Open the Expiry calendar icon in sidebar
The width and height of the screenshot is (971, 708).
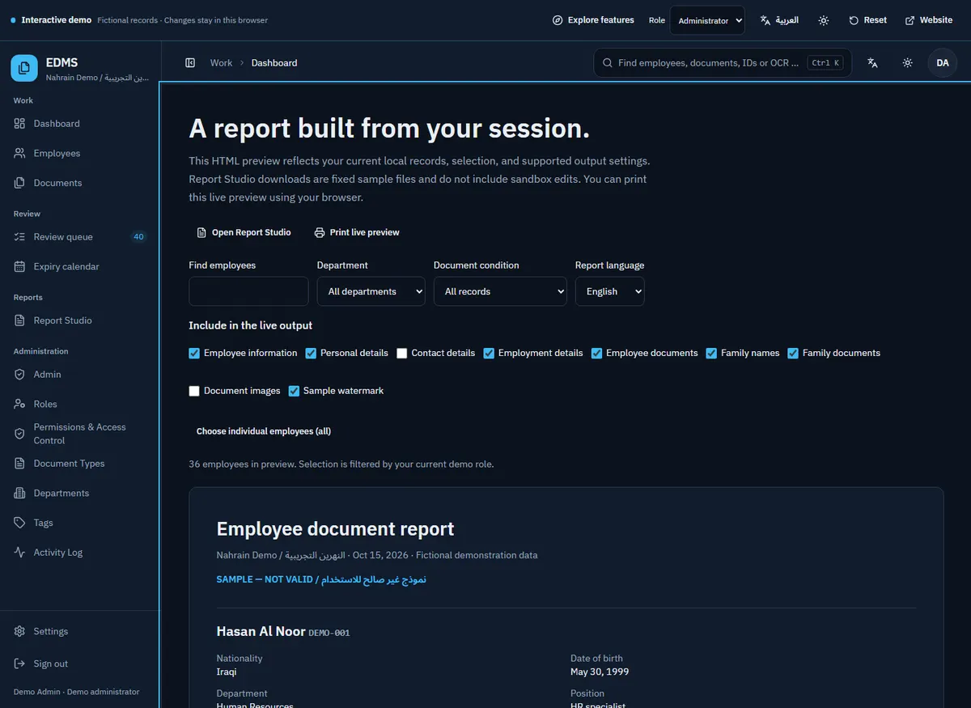(19, 267)
